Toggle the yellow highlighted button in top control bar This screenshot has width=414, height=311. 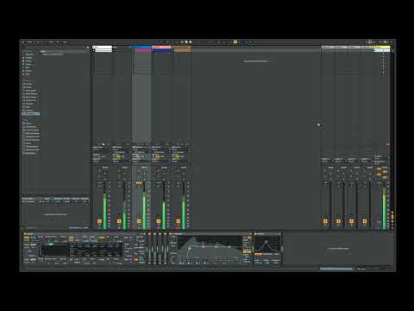point(235,42)
